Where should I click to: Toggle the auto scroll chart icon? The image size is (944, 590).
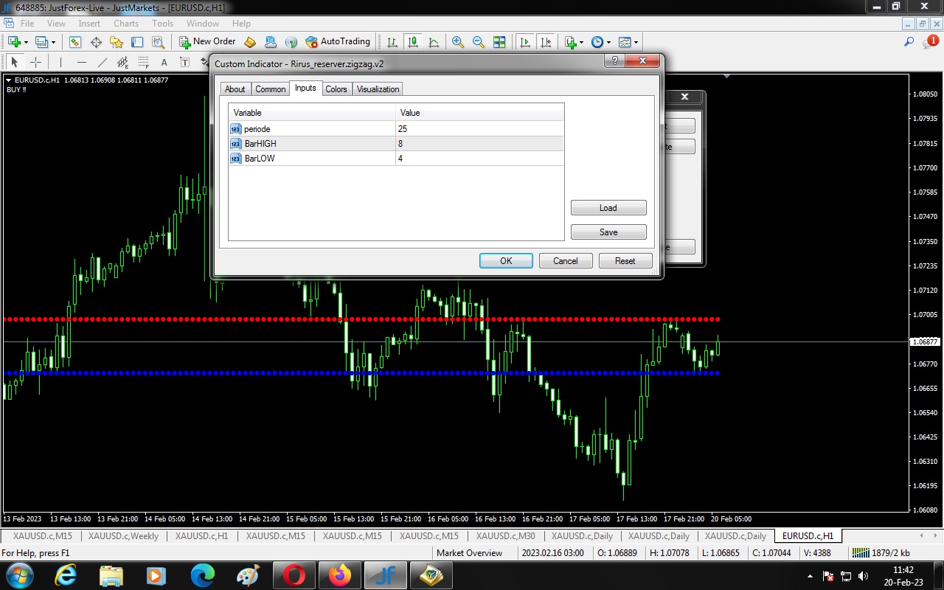coord(524,42)
